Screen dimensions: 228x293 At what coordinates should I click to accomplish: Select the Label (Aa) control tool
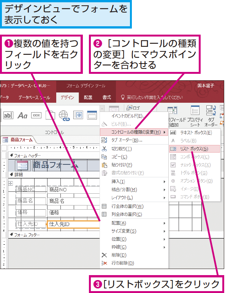coord(22,115)
